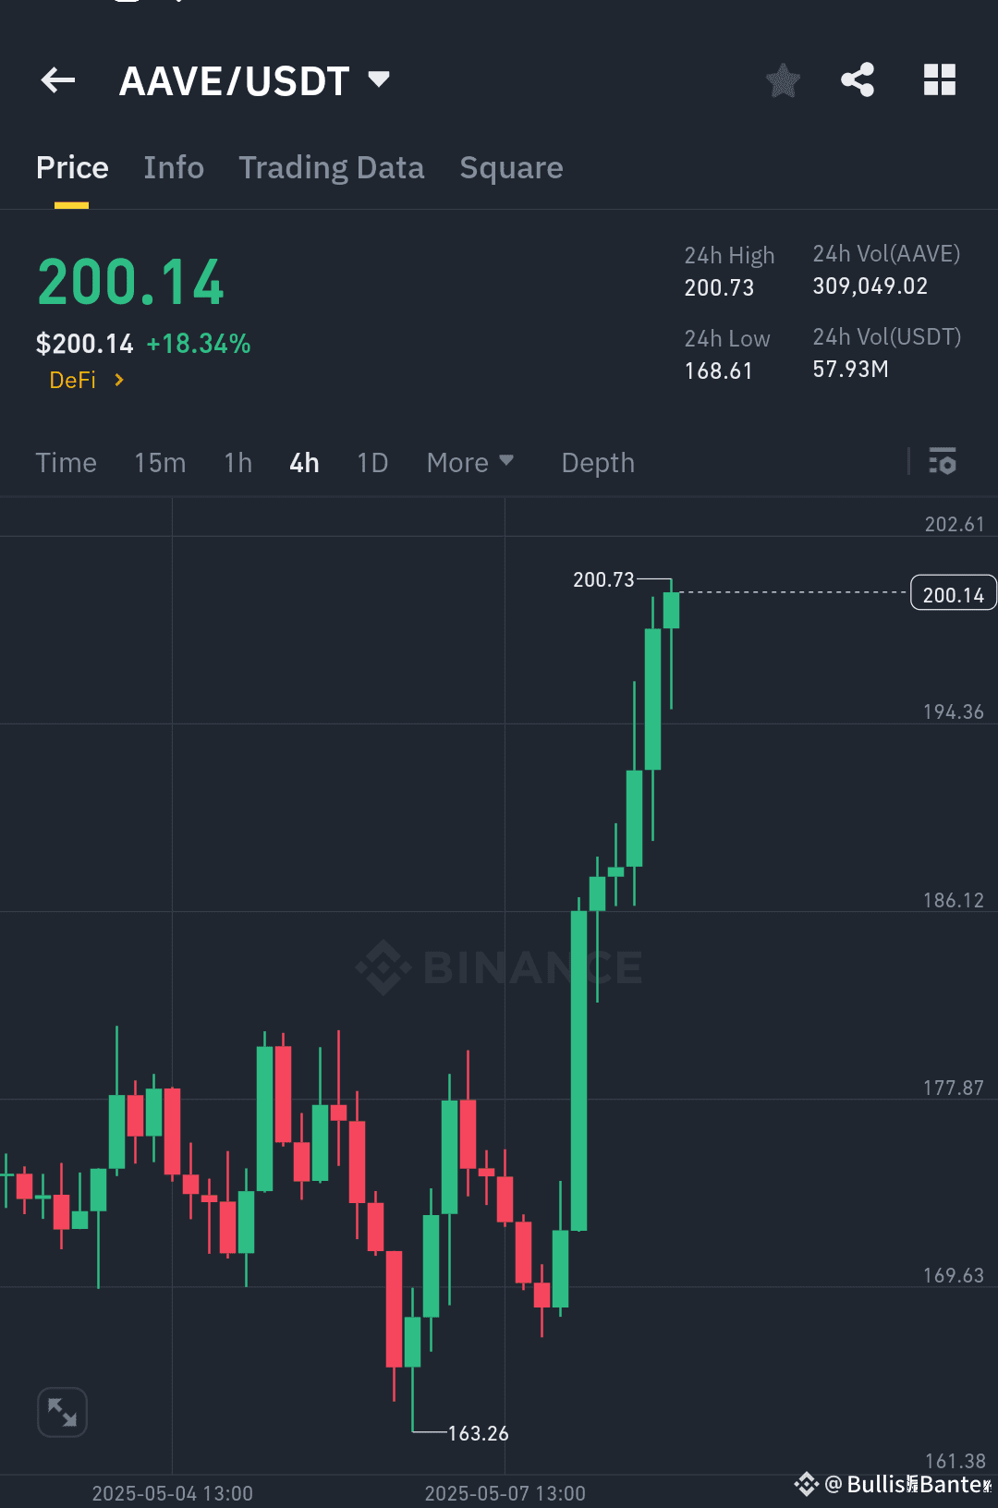
Task: Select the Price tab
Action: pyautogui.click(x=72, y=167)
